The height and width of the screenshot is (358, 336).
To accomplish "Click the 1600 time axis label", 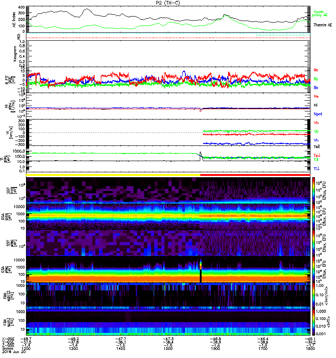I will point(215,349).
